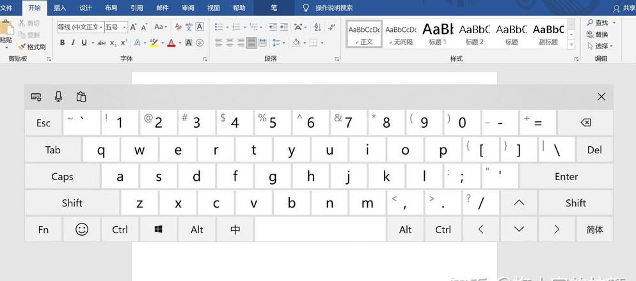Toggle the 简体 simplified Chinese key
The height and width of the screenshot is (281, 636).
[594, 229]
